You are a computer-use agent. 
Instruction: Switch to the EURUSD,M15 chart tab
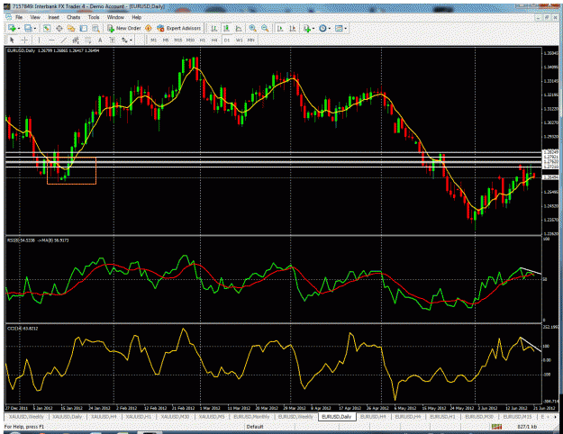click(x=517, y=417)
